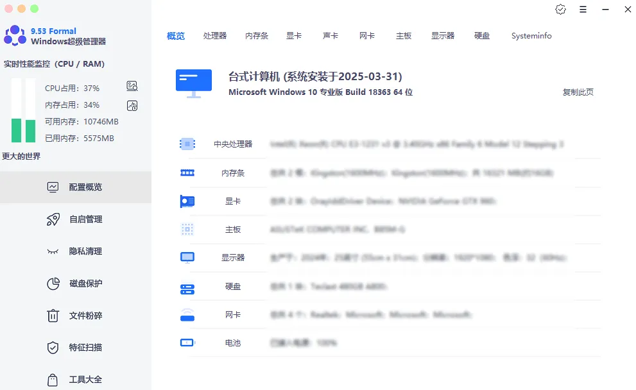Open the top 网卡 tab

pyautogui.click(x=367, y=36)
